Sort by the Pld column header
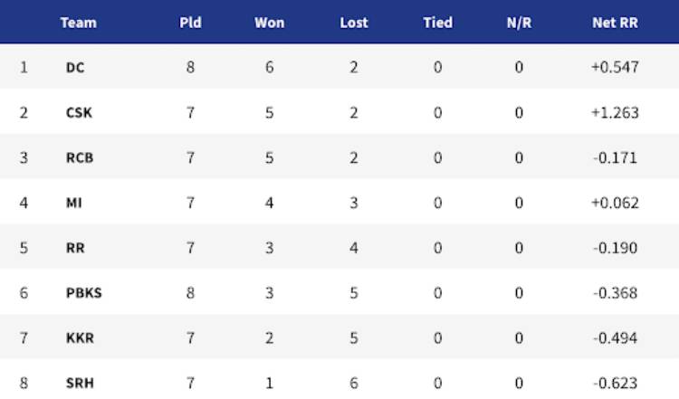Viewport: 679px width, 399px height. click(190, 23)
